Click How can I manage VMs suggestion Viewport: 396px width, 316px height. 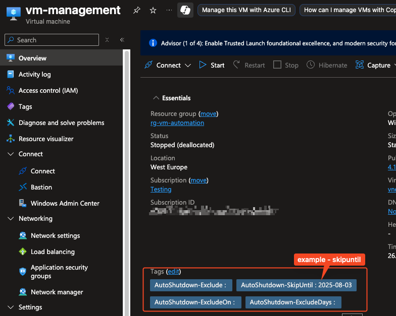tap(348, 10)
